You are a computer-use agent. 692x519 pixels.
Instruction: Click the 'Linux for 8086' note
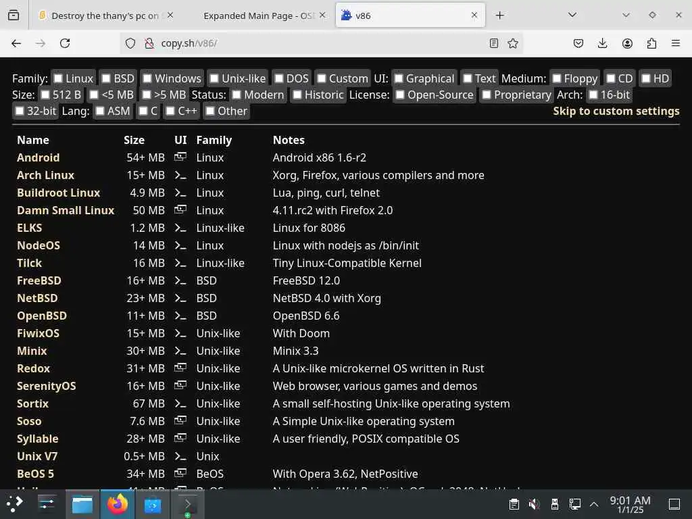tap(309, 228)
